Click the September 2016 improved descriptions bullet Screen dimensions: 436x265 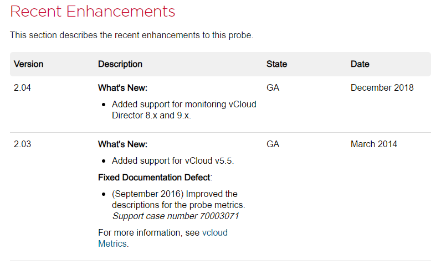(175, 199)
